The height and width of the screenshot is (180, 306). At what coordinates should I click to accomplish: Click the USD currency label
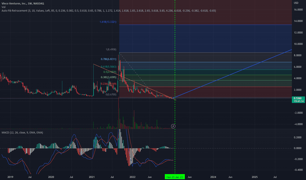click(x=296, y=3)
